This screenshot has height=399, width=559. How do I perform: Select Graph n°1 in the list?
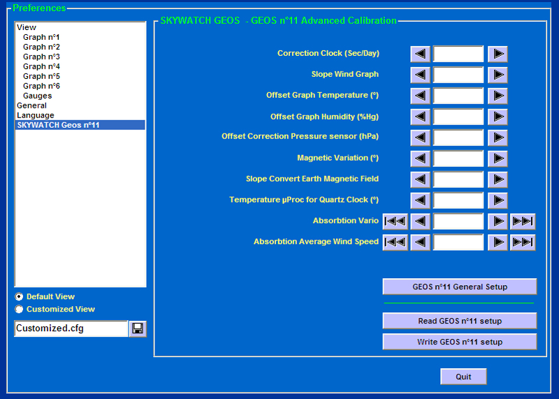point(41,37)
